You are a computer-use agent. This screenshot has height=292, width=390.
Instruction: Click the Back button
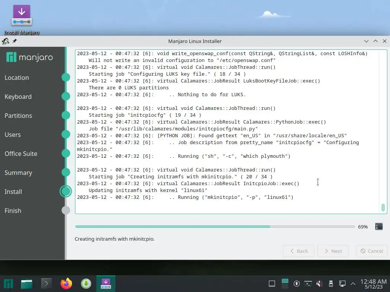(299, 251)
